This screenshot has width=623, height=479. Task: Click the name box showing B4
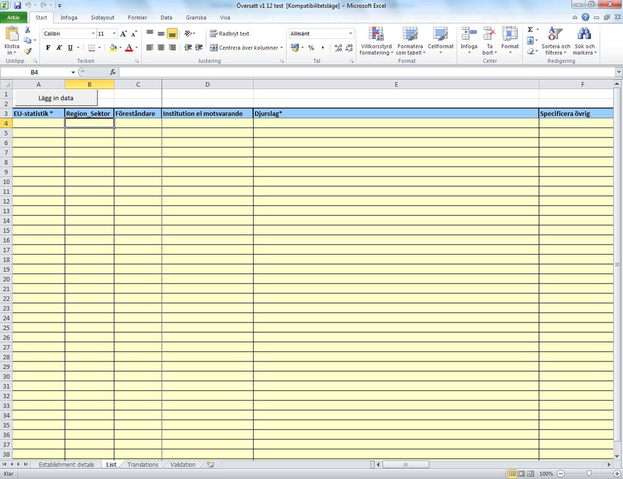35,72
